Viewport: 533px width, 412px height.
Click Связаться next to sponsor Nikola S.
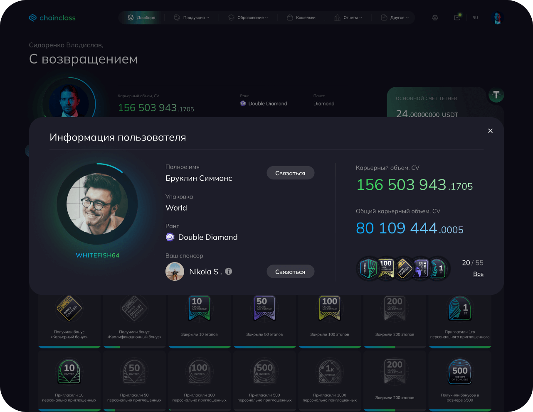coord(290,272)
